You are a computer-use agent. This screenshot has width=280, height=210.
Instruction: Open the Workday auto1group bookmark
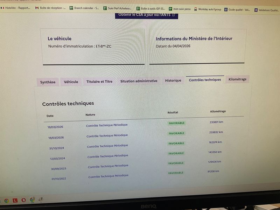coord(208,9)
